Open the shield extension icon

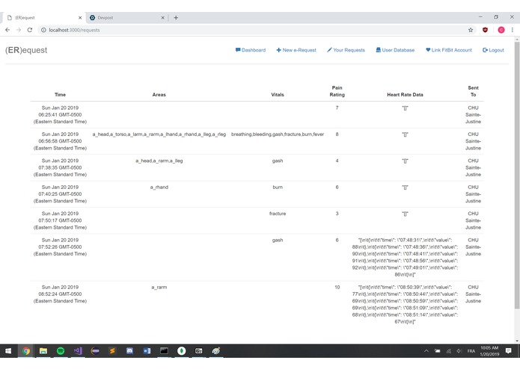(x=485, y=30)
